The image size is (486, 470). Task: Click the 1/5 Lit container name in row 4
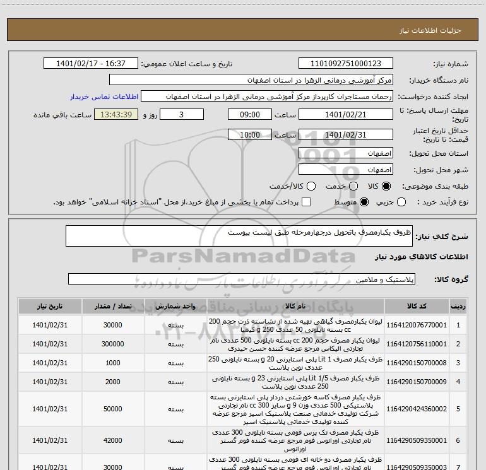tap(295, 382)
